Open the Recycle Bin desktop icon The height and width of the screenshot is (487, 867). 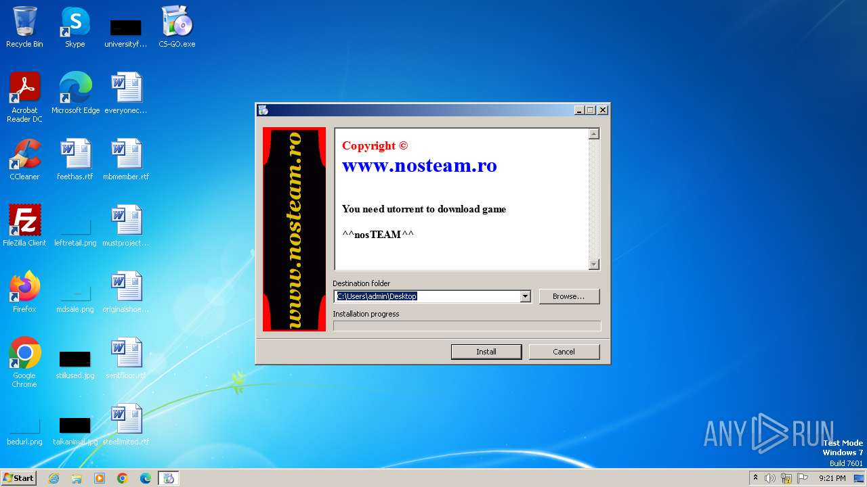tap(24, 27)
